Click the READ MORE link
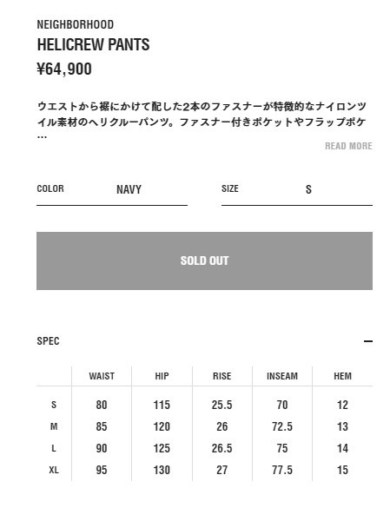 coord(348,146)
